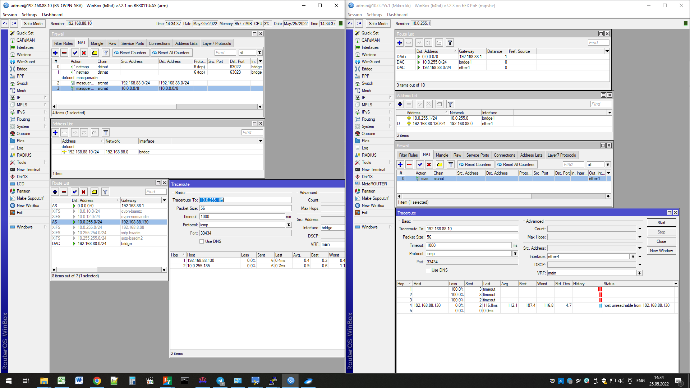Disable the selected rule in hEX PoE Firewall
This screenshot has height=388, width=690.
(x=429, y=165)
